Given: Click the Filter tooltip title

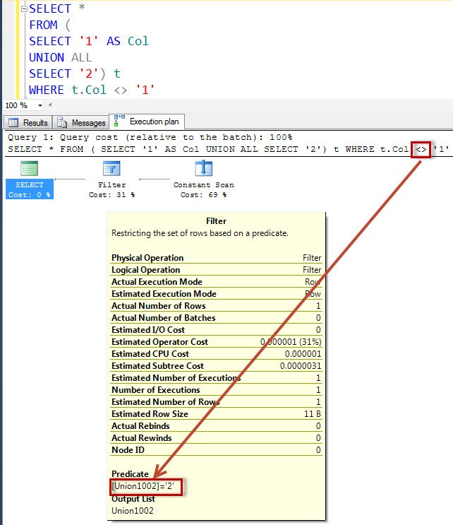Looking at the screenshot, I should 217,221.
